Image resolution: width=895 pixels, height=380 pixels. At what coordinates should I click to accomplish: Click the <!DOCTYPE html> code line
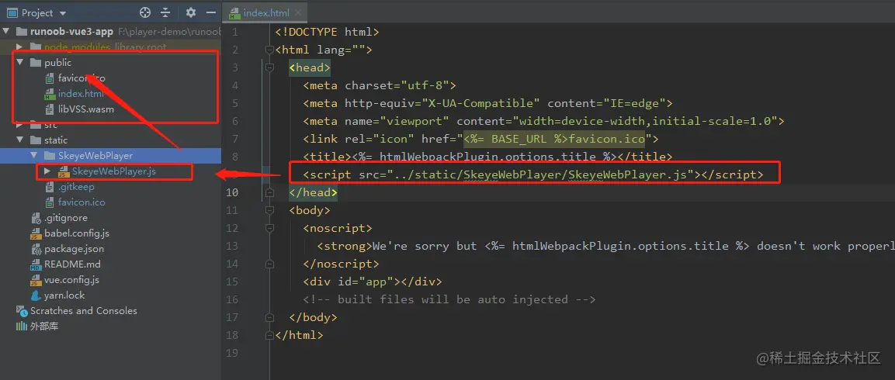[x=327, y=32]
